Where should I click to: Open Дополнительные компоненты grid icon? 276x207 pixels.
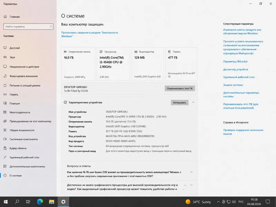(x=5, y=166)
